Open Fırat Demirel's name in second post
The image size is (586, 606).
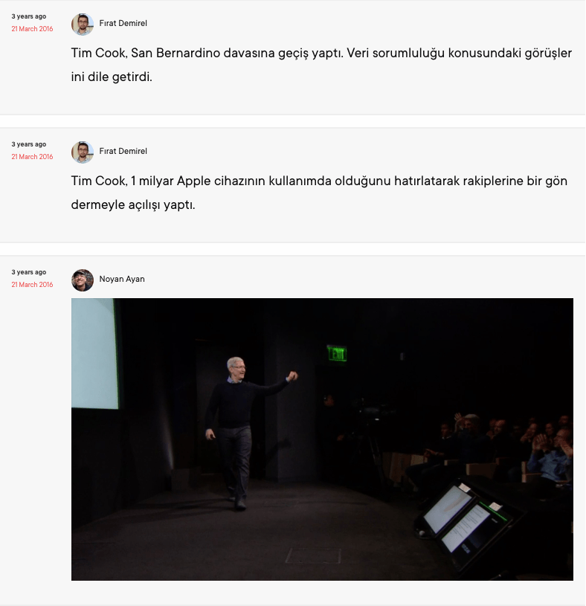click(123, 151)
